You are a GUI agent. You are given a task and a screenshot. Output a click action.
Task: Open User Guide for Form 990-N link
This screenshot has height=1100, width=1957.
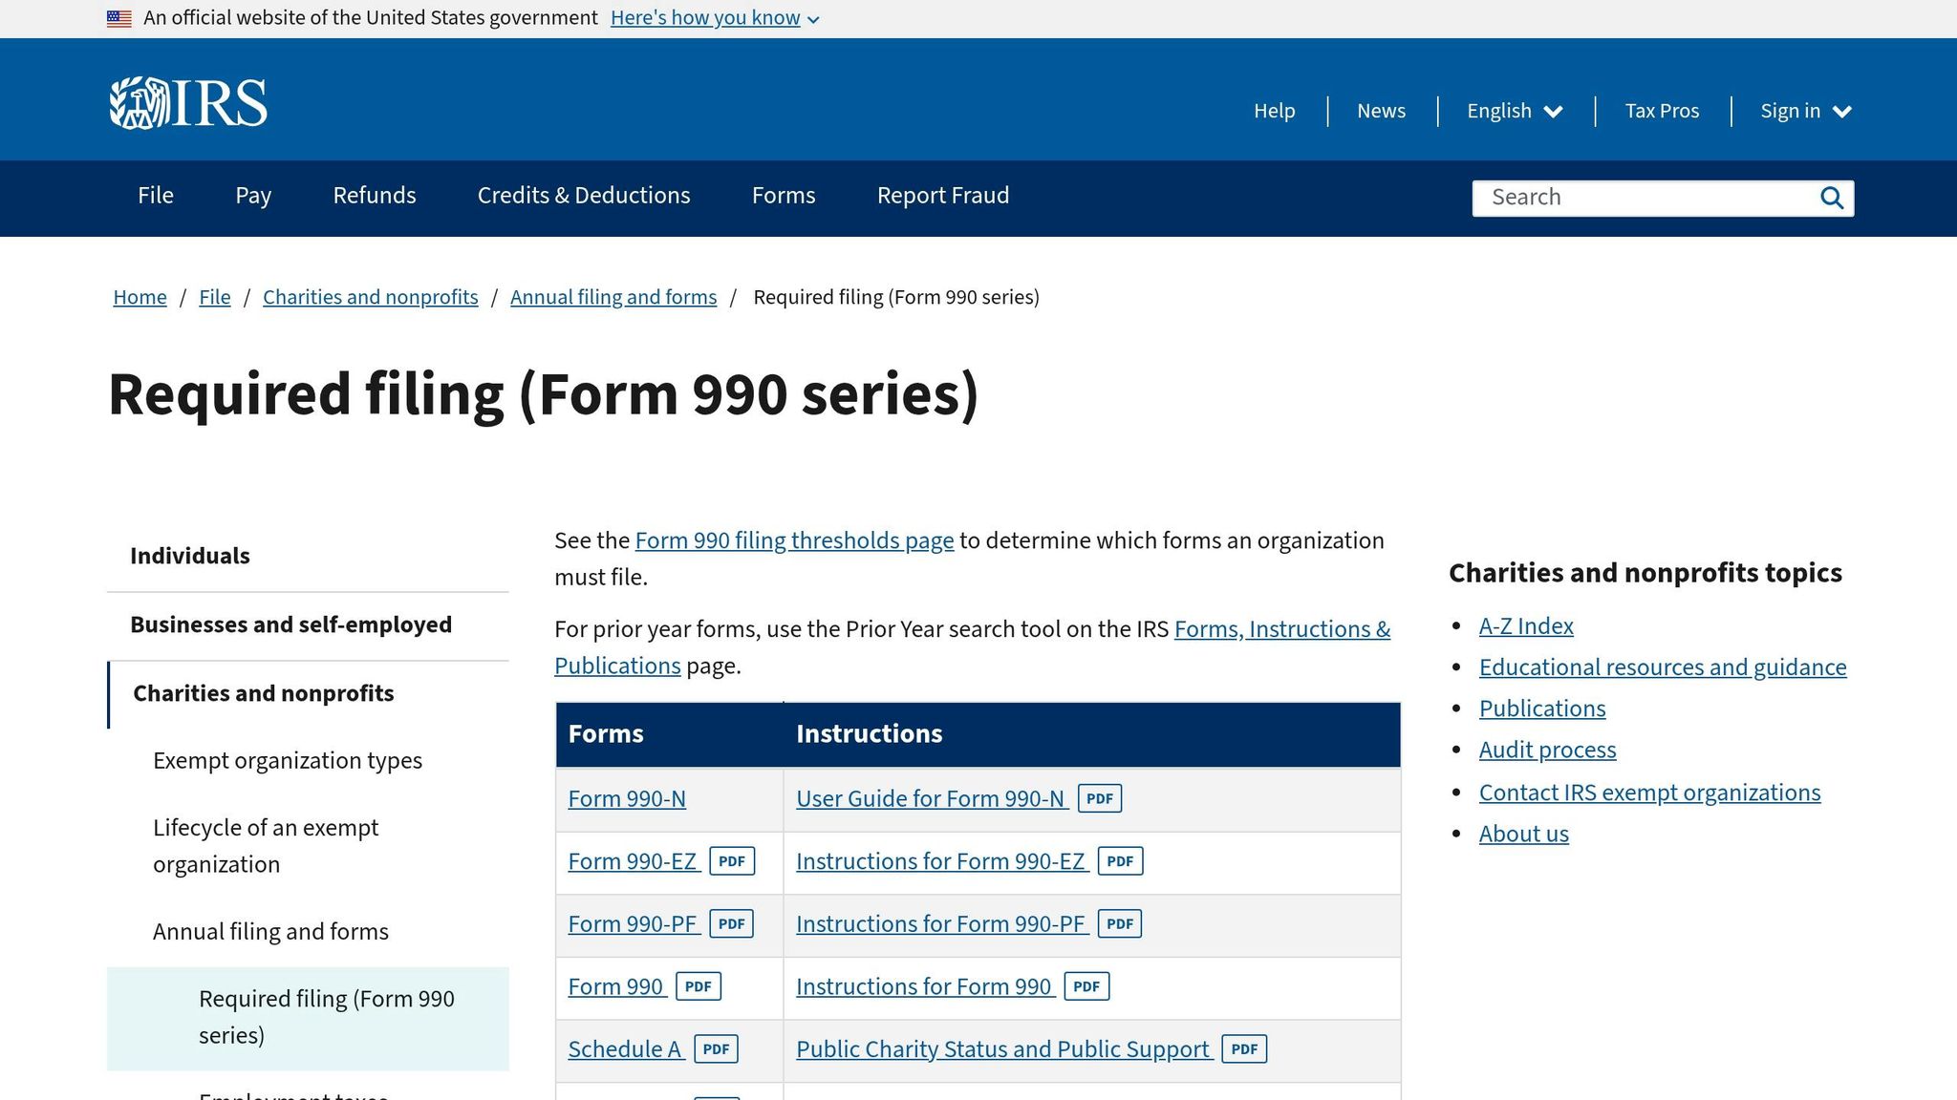point(930,799)
